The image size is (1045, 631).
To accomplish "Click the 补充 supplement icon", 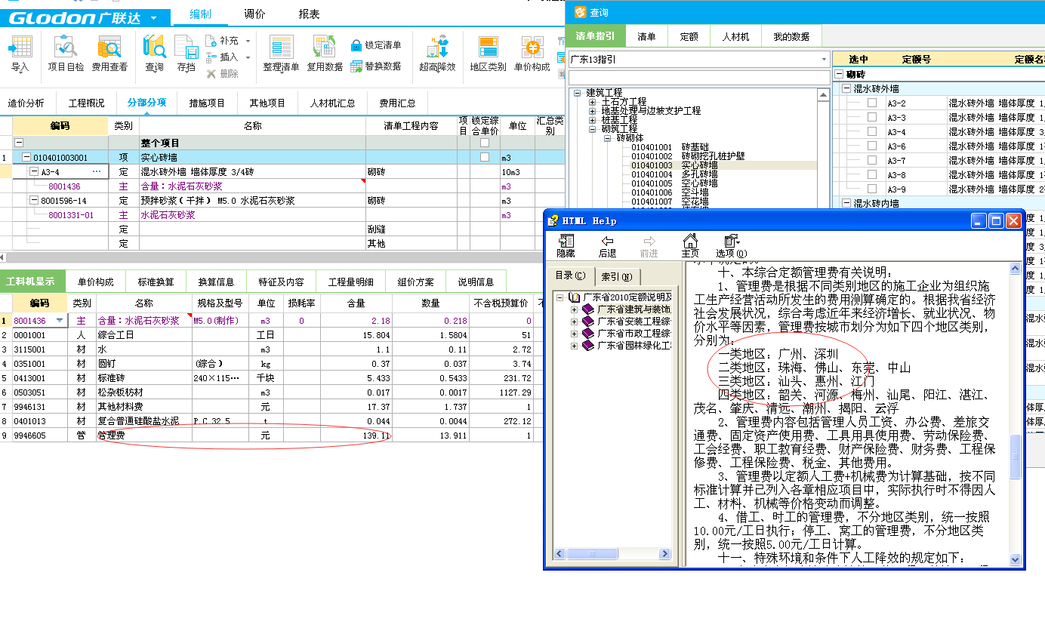I will 212,41.
